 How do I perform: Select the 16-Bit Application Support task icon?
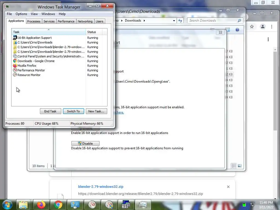(15, 38)
